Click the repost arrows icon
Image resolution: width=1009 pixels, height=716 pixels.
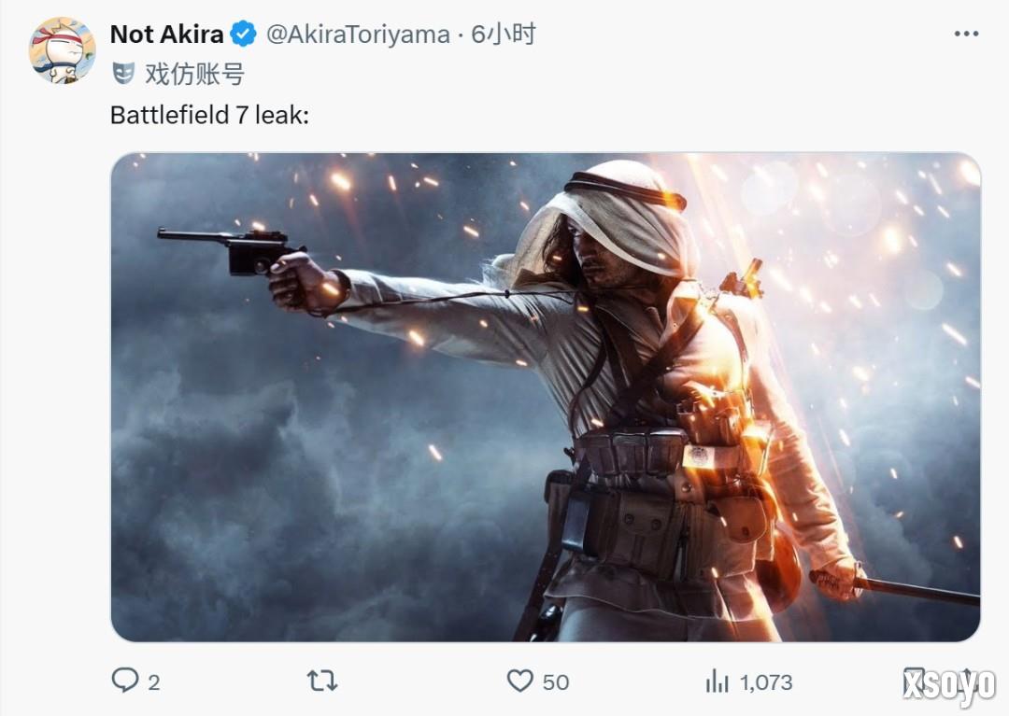[322, 681]
